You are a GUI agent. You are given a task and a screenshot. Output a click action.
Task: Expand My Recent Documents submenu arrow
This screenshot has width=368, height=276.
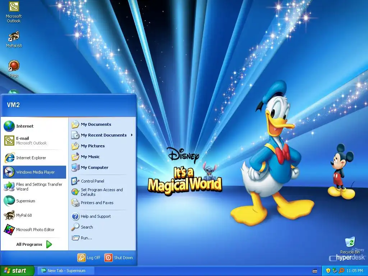[x=132, y=135]
